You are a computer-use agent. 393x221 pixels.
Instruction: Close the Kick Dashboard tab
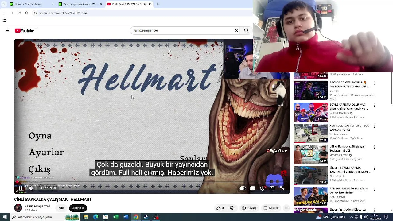point(52,4)
